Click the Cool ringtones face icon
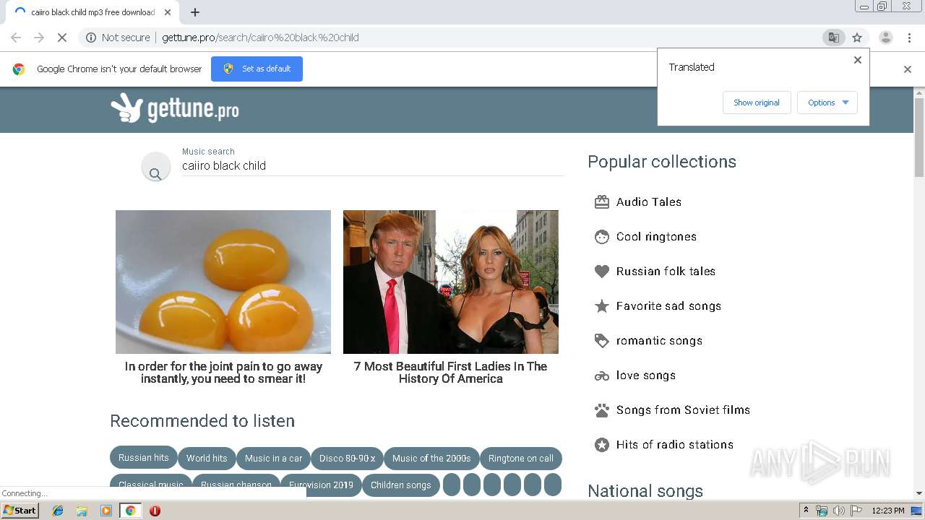 [602, 237]
